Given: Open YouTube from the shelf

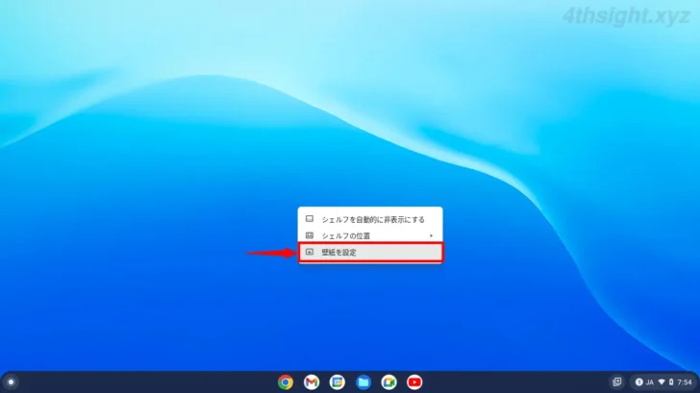Looking at the screenshot, I should pos(414,382).
